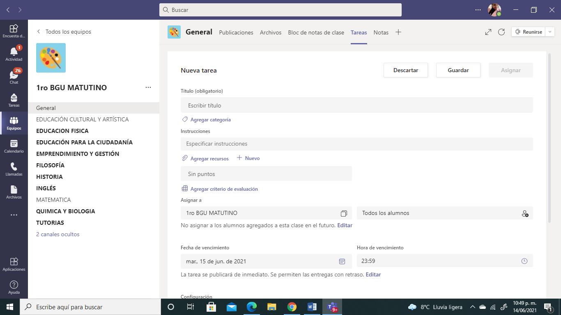Switch to Notas tab
The width and height of the screenshot is (561, 315).
pos(381,32)
